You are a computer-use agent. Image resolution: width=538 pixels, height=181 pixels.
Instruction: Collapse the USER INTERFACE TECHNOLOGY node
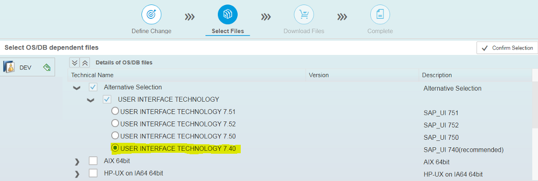(x=91, y=101)
